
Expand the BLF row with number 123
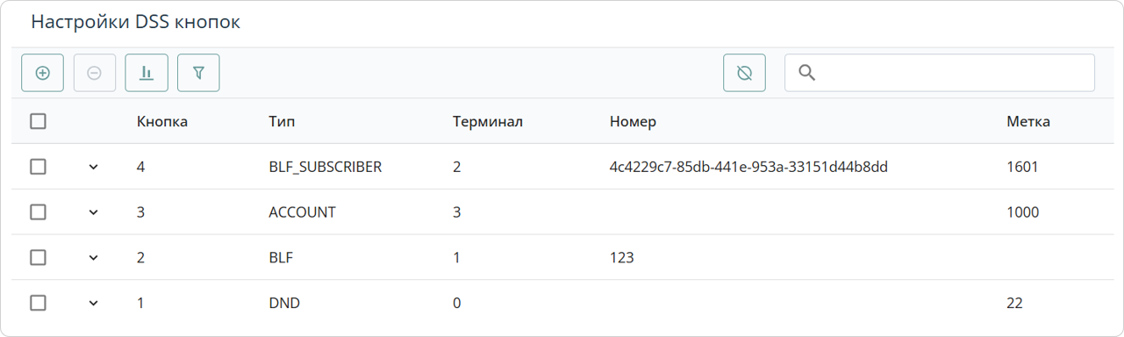tap(94, 258)
